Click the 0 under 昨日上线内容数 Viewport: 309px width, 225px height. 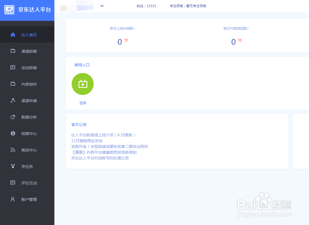click(120, 42)
